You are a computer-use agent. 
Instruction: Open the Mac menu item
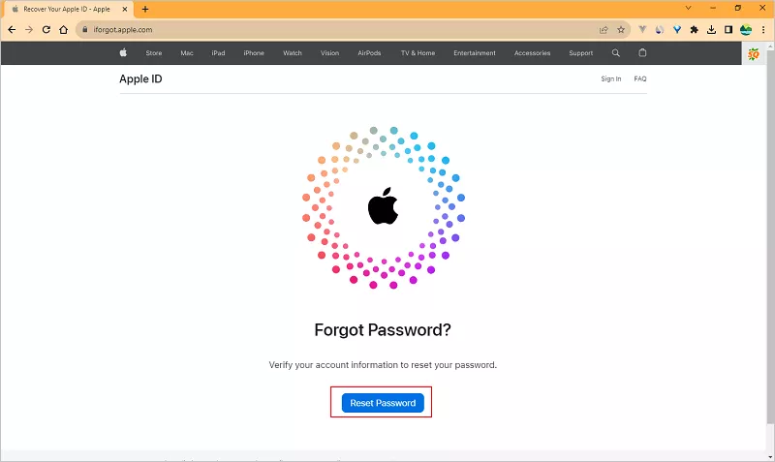point(187,53)
